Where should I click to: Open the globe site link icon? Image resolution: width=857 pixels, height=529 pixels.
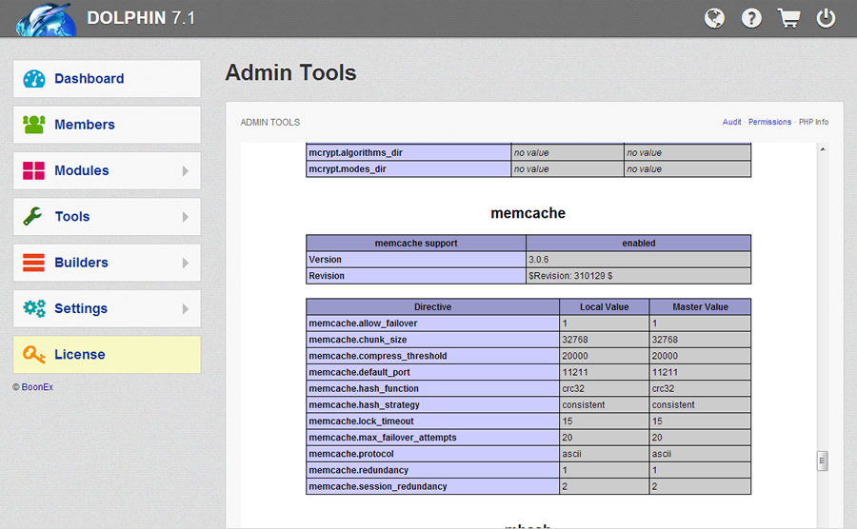click(715, 18)
